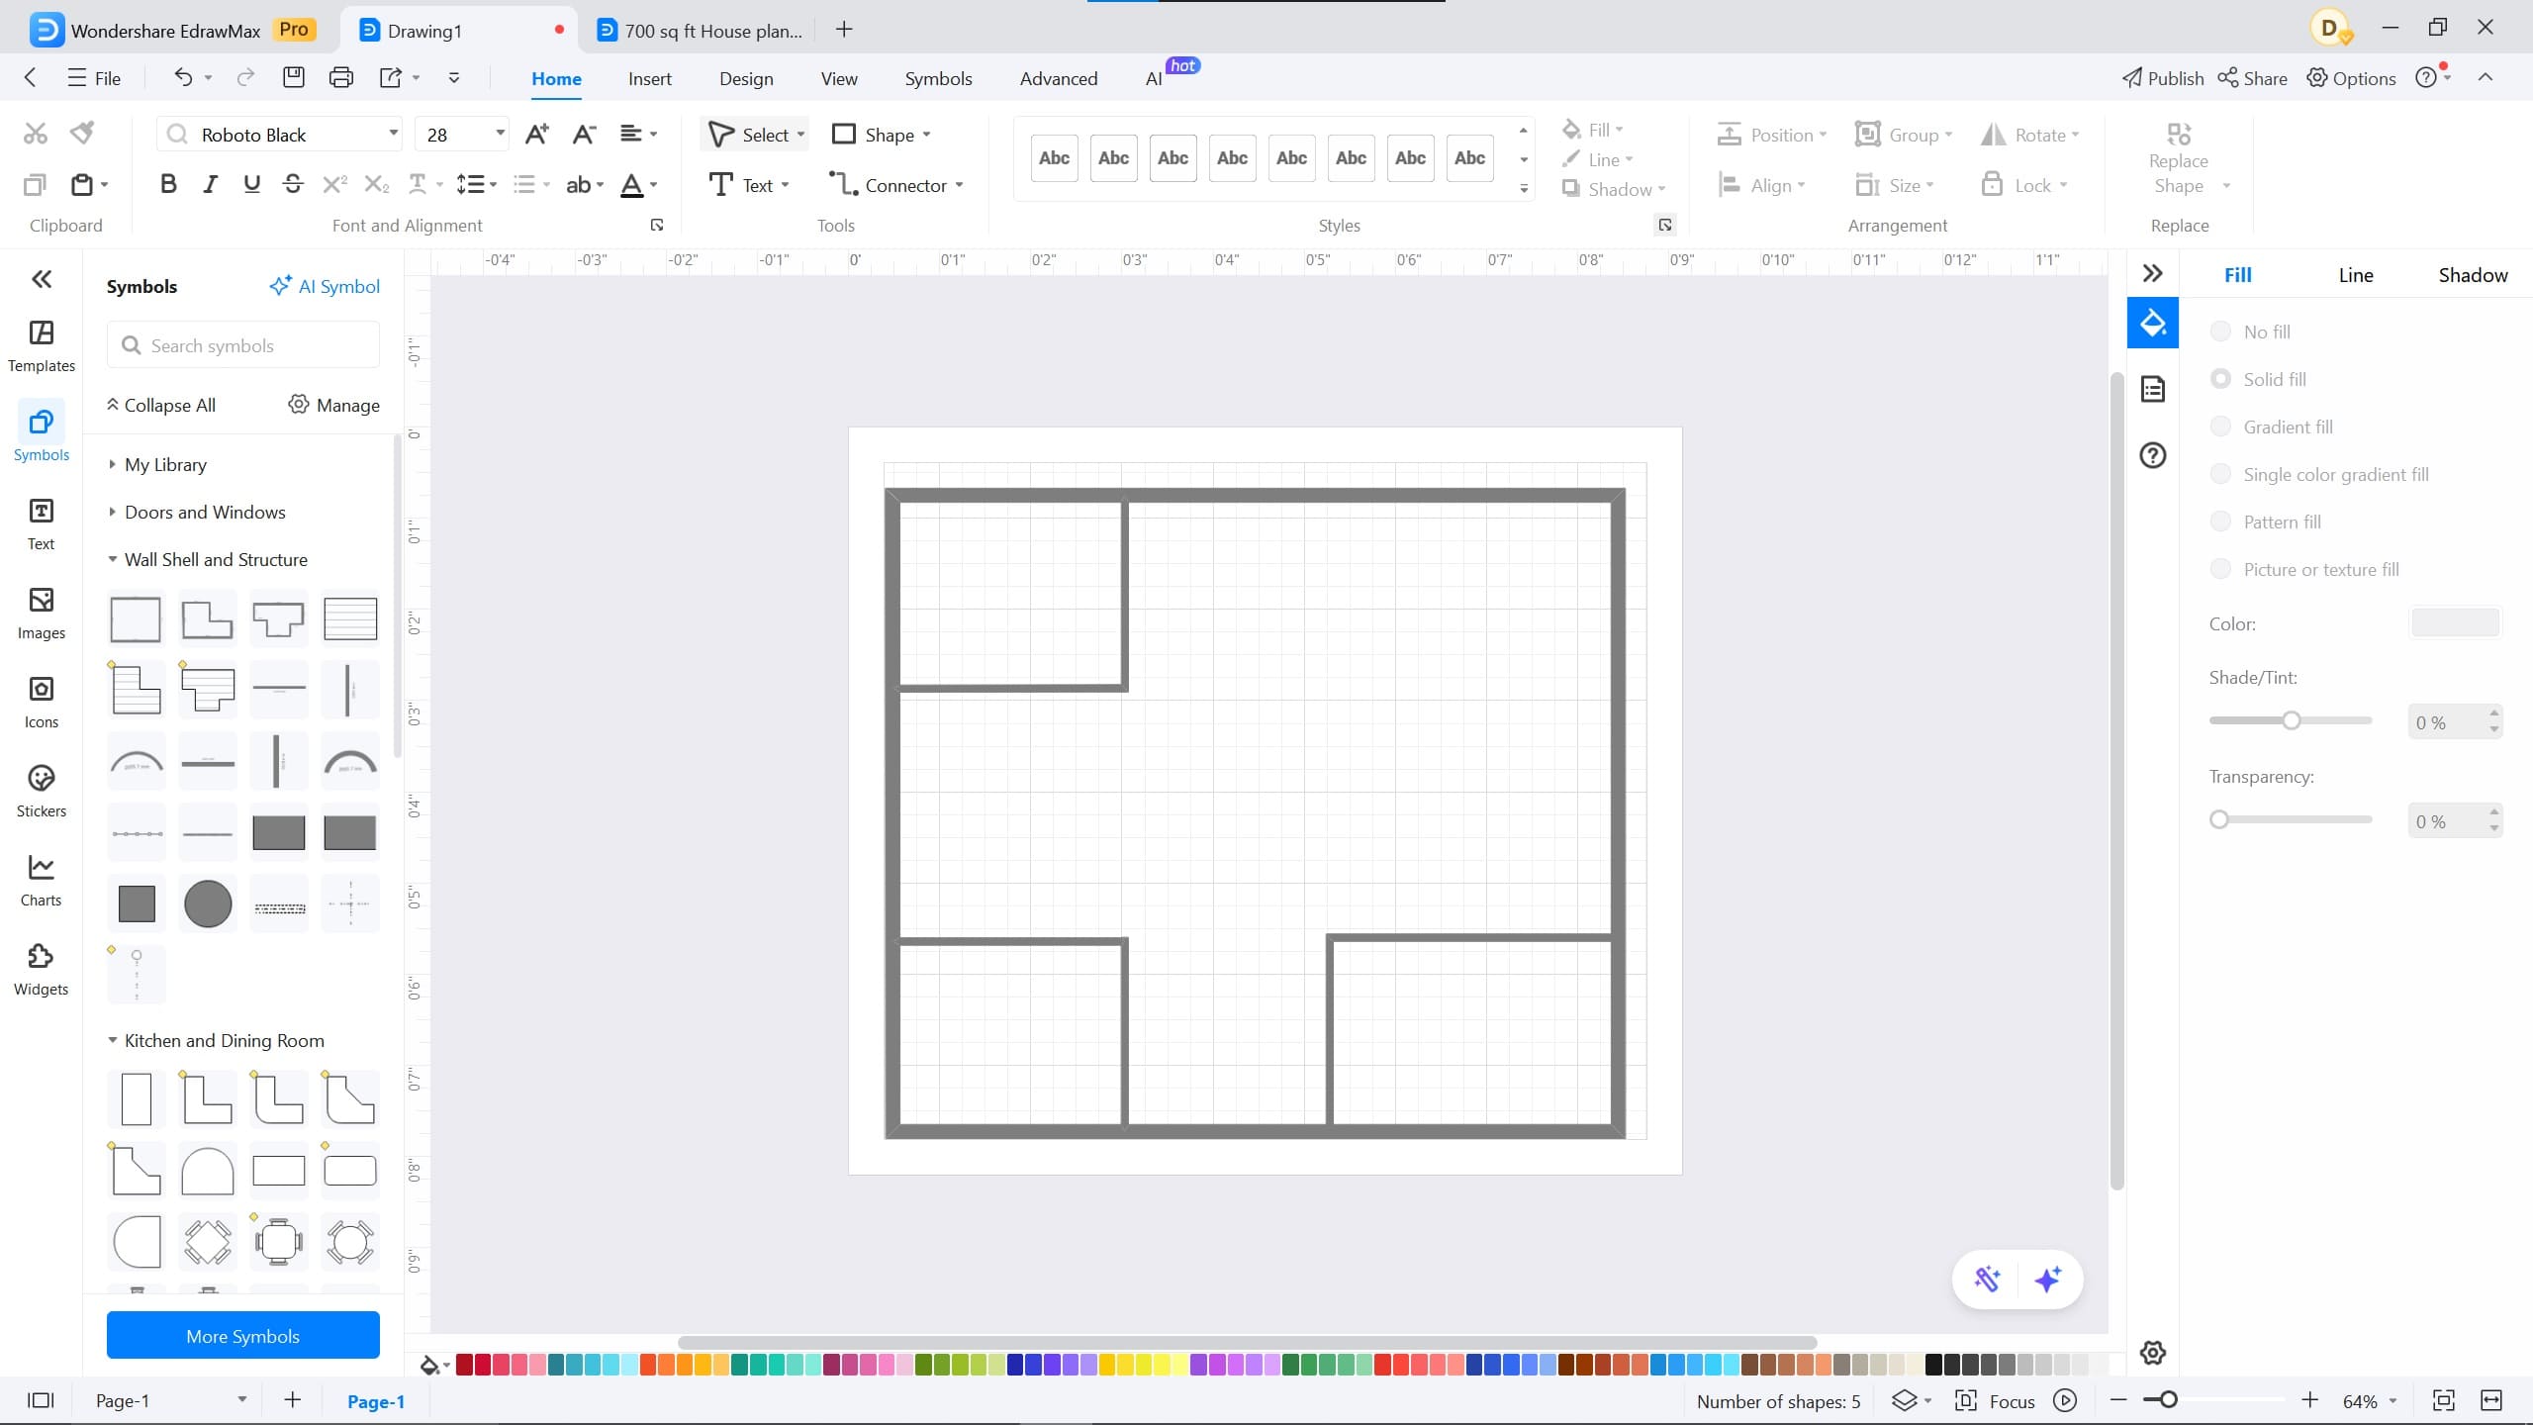
Task: Switch to the Insert ribbon tab
Action: [x=649, y=78]
